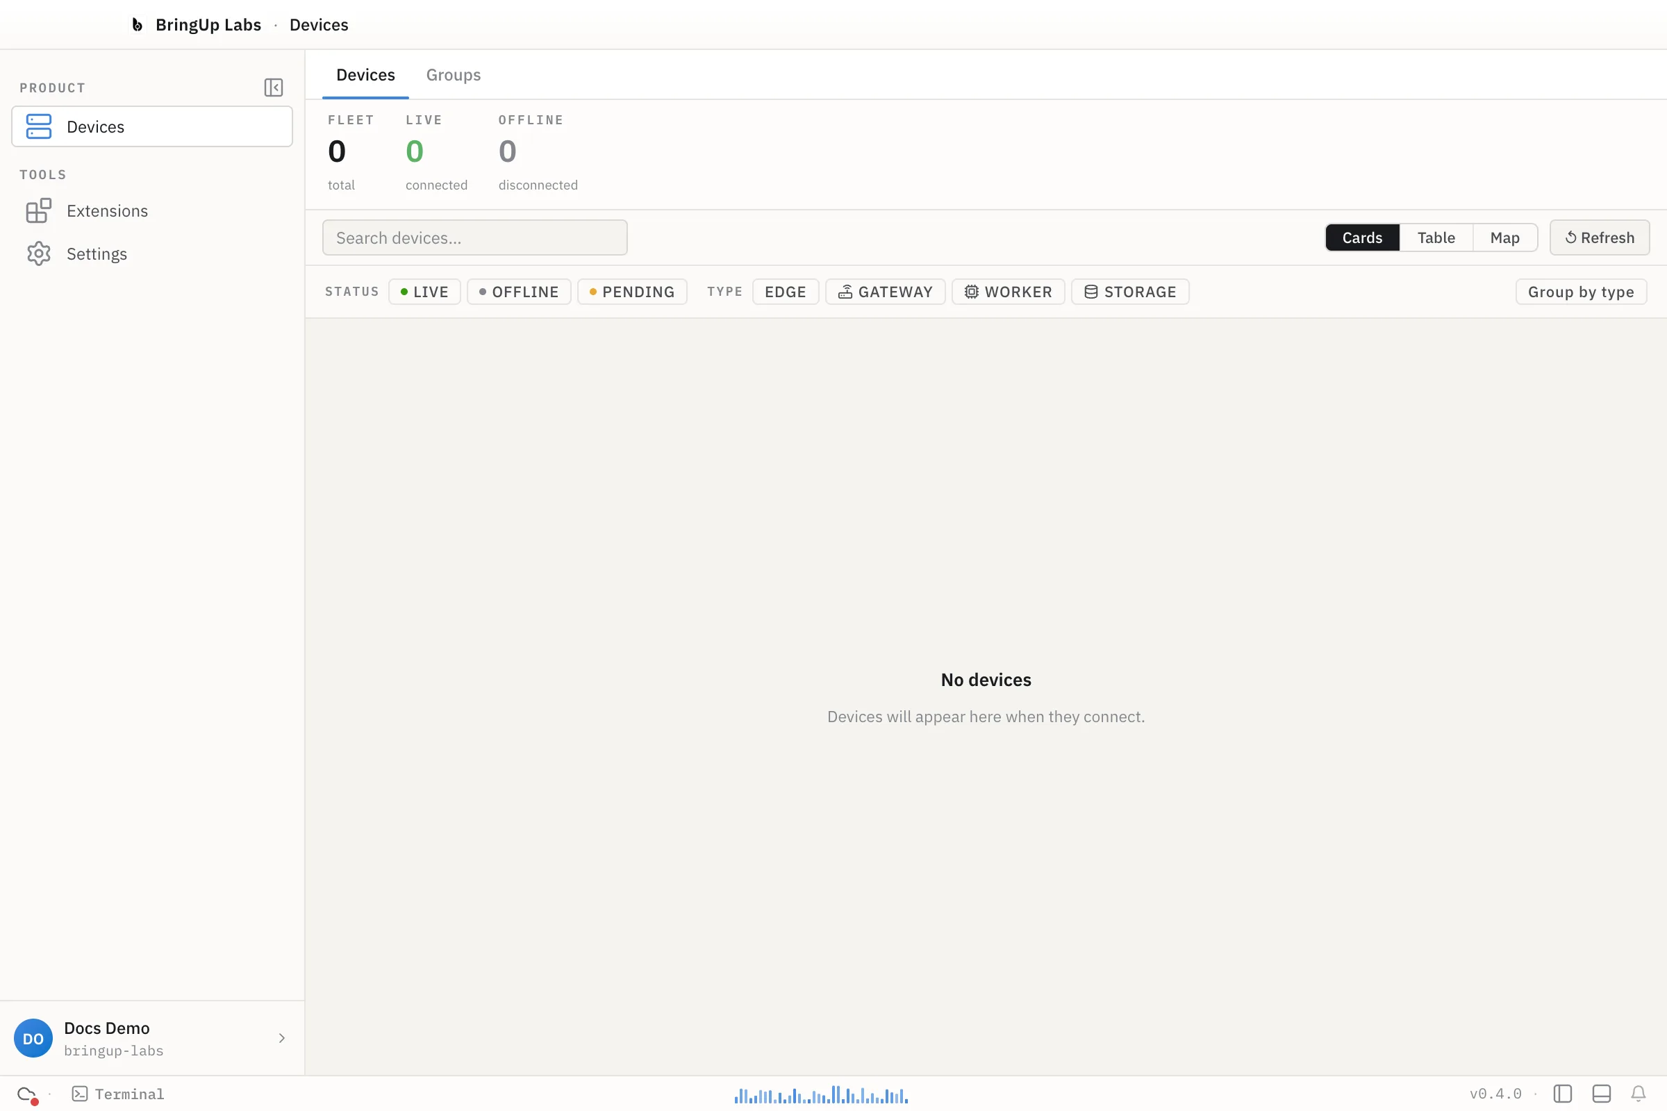The width and height of the screenshot is (1667, 1111).
Task: Refresh the devices list
Action: tap(1599, 237)
